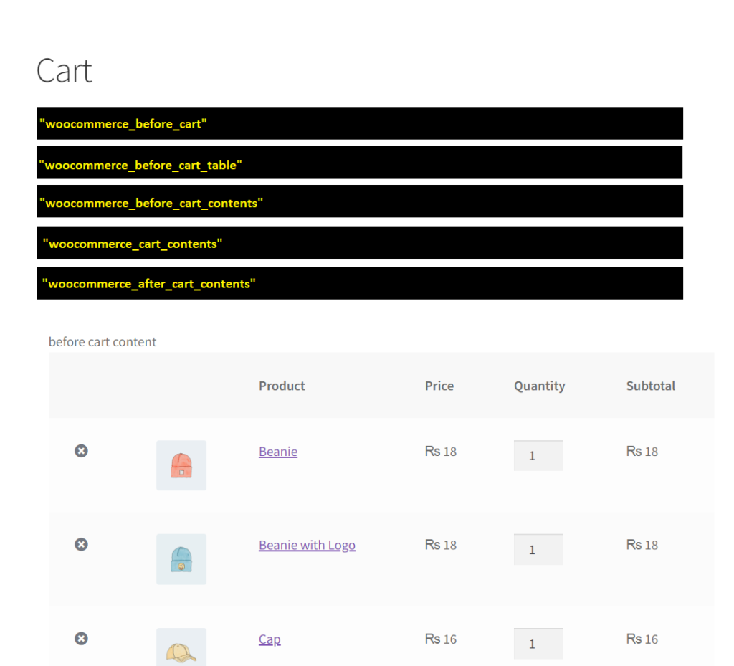Remove Beanie with Logo from cart
The width and height of the screenshot is (734, 666).
(x=81, y=544)
